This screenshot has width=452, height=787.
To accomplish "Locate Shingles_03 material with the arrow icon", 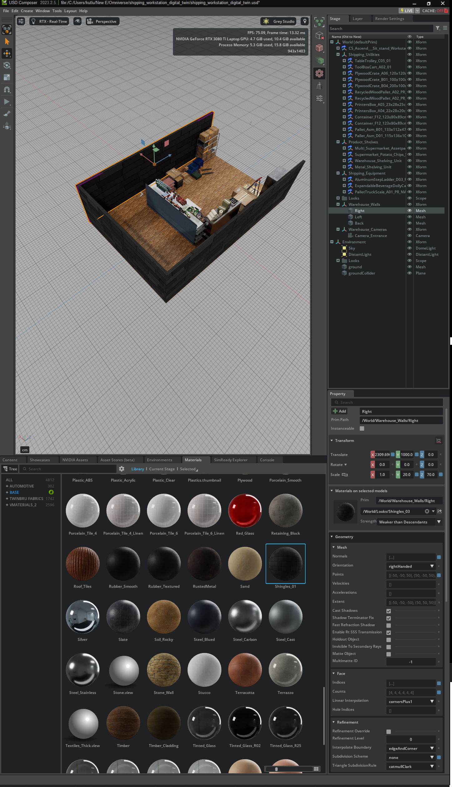I will pos(440,511).
